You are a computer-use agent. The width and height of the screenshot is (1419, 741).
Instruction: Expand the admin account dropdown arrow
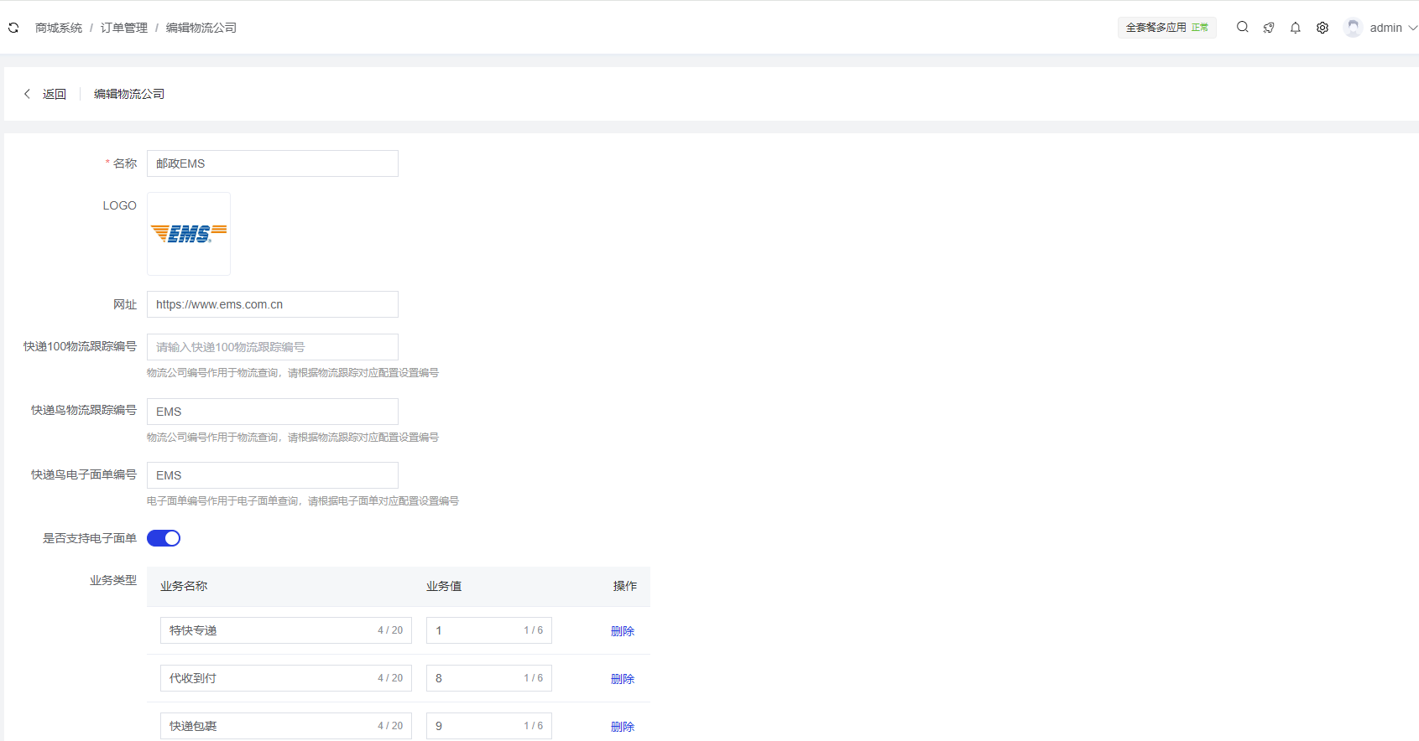coord(1412,28)
